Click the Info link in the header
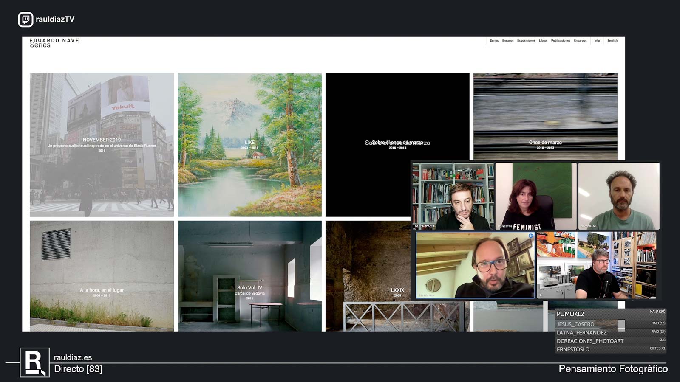Viewport: 680px width, 382px height. click(x=597, y=41)
